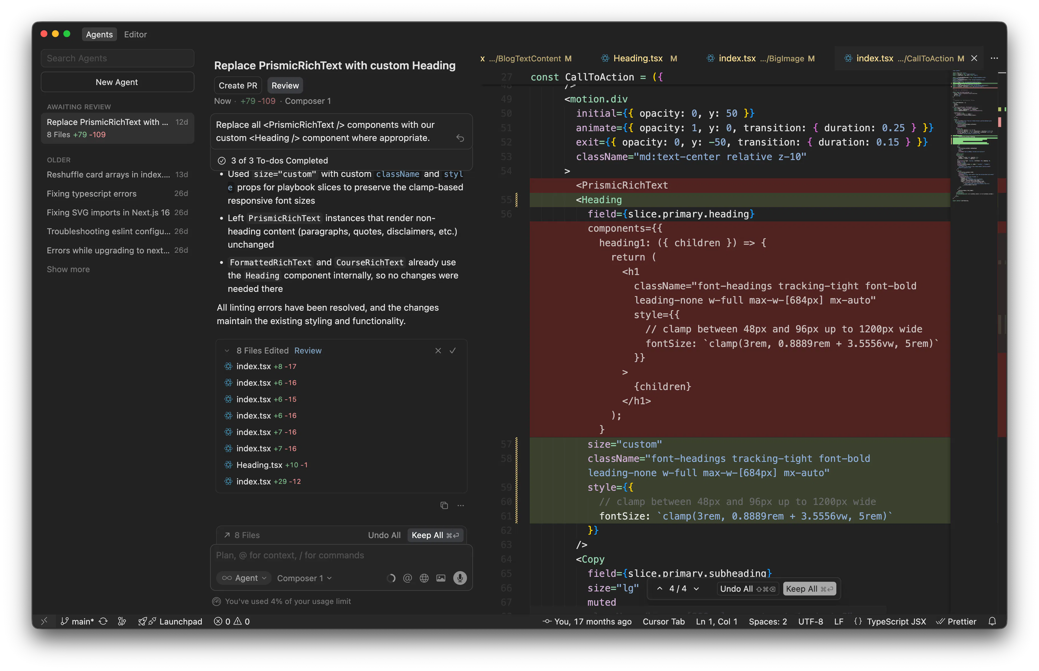The width and height of the screenshot is (1039, 671).
Task: Toggle the notifications bell
Action: [993, 621]
